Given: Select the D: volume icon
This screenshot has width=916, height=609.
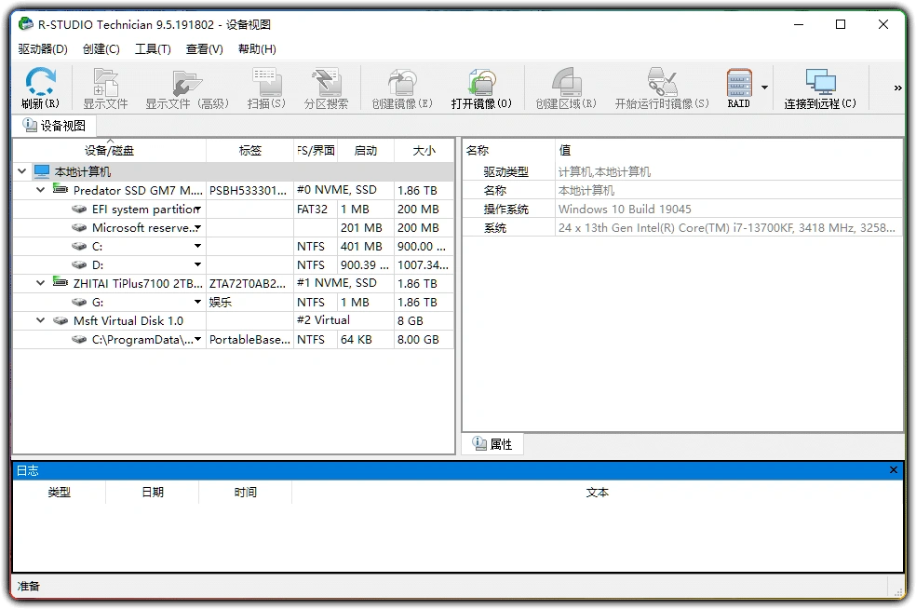Looking at the screenshot, I should click(x=79, y=264).
